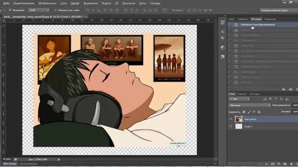The height and width of the screenshot is (167, 298).
Task: Filter layers by pixel layers icon
Action: click(265, 99)
